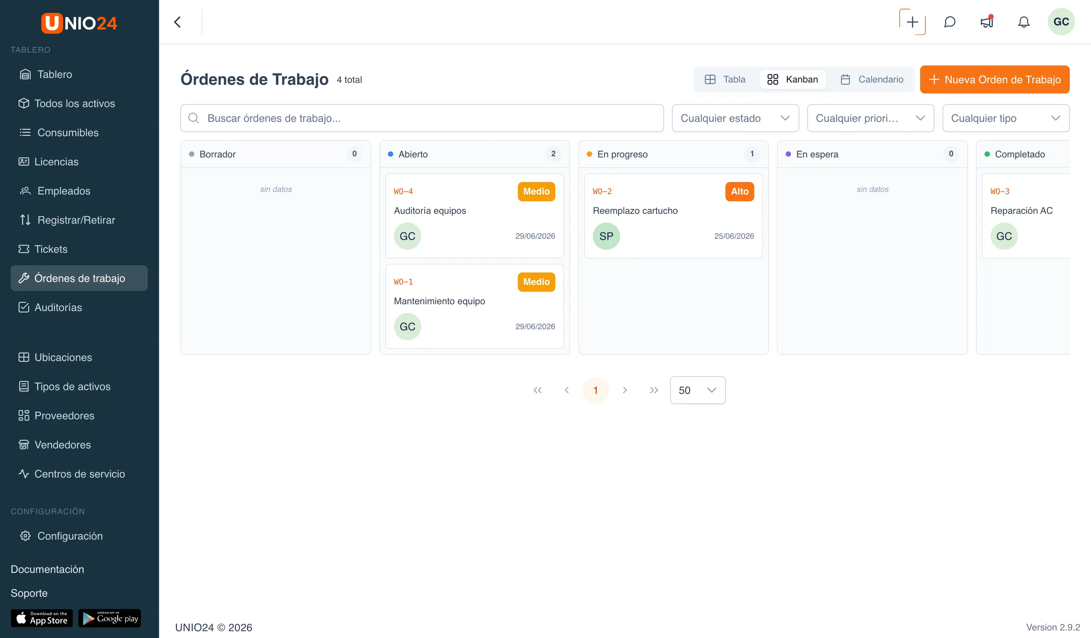Open Centros de servicio activity icon

tap(24, 474)
